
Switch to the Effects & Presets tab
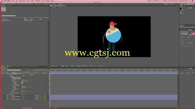click(x=183, y=30)
